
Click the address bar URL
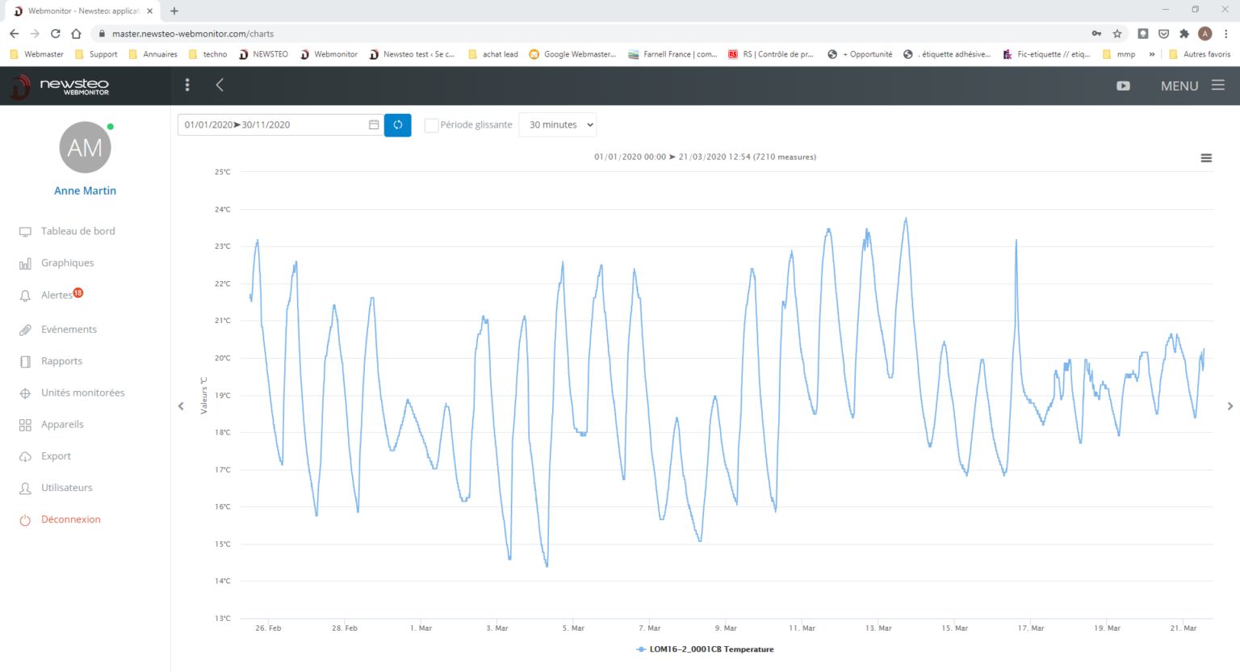click(x=193, y=34)
